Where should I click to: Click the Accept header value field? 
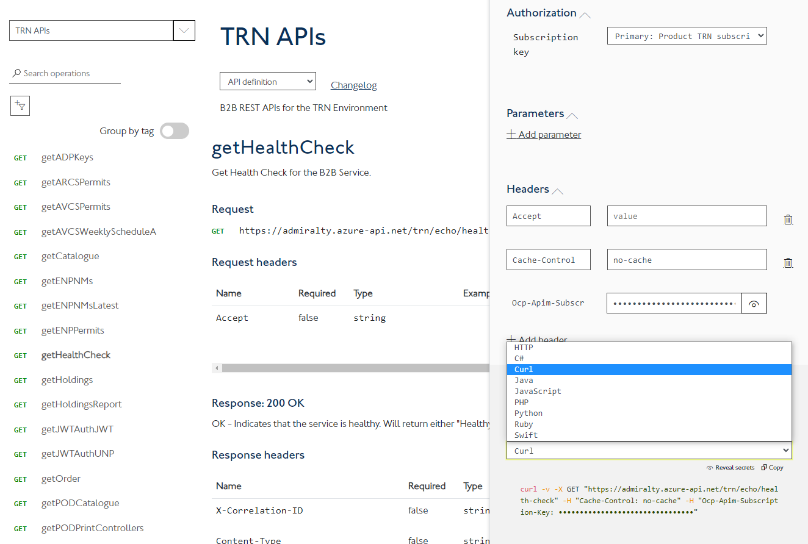coord(687,216)
